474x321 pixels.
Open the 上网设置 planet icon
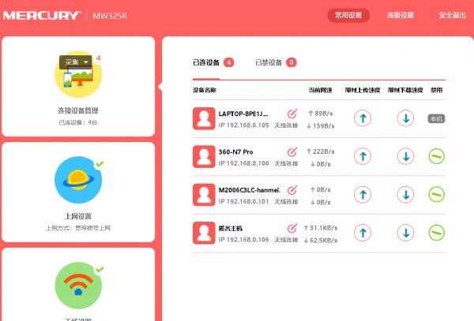pos(78,180)
